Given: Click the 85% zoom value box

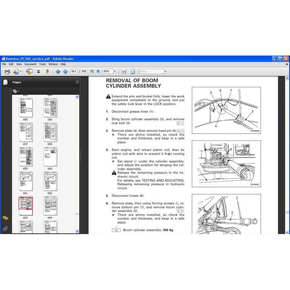Looking at the screenshot, I should point(108,71).
